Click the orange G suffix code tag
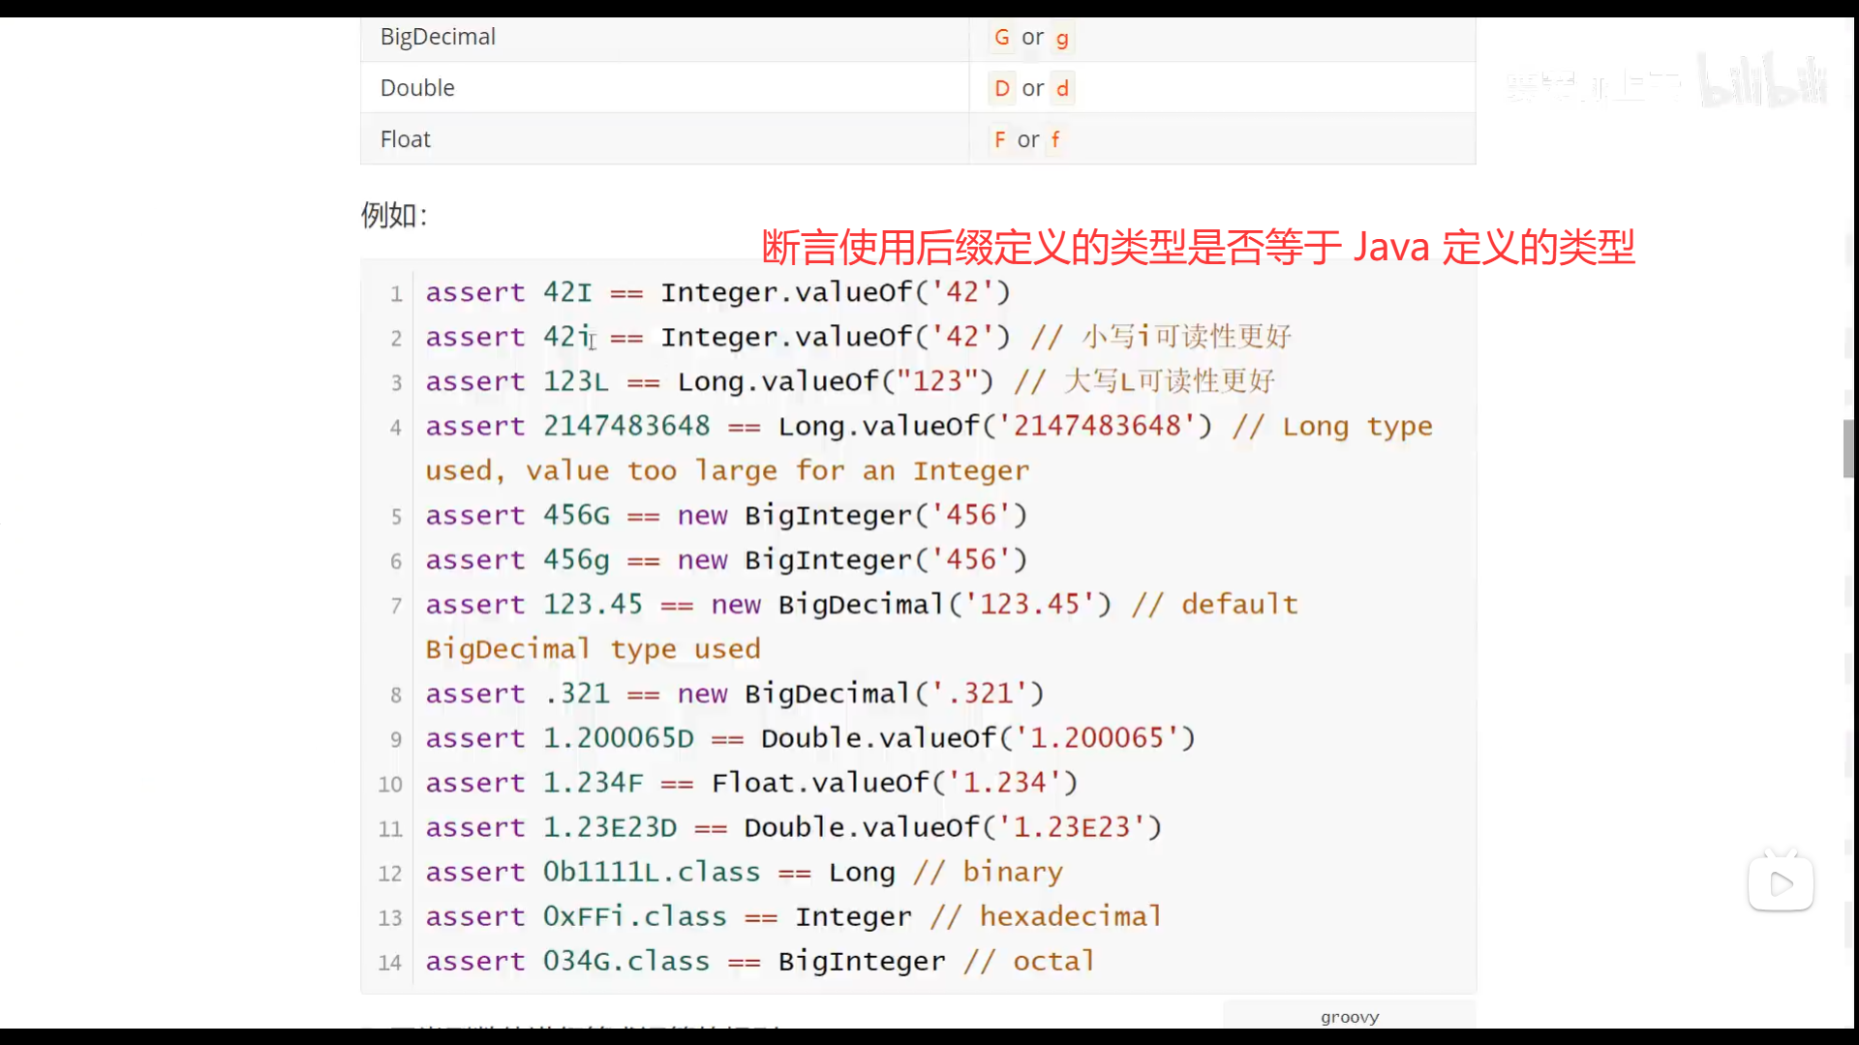Screen dimensions: 1859x1045 point(1001,38)
